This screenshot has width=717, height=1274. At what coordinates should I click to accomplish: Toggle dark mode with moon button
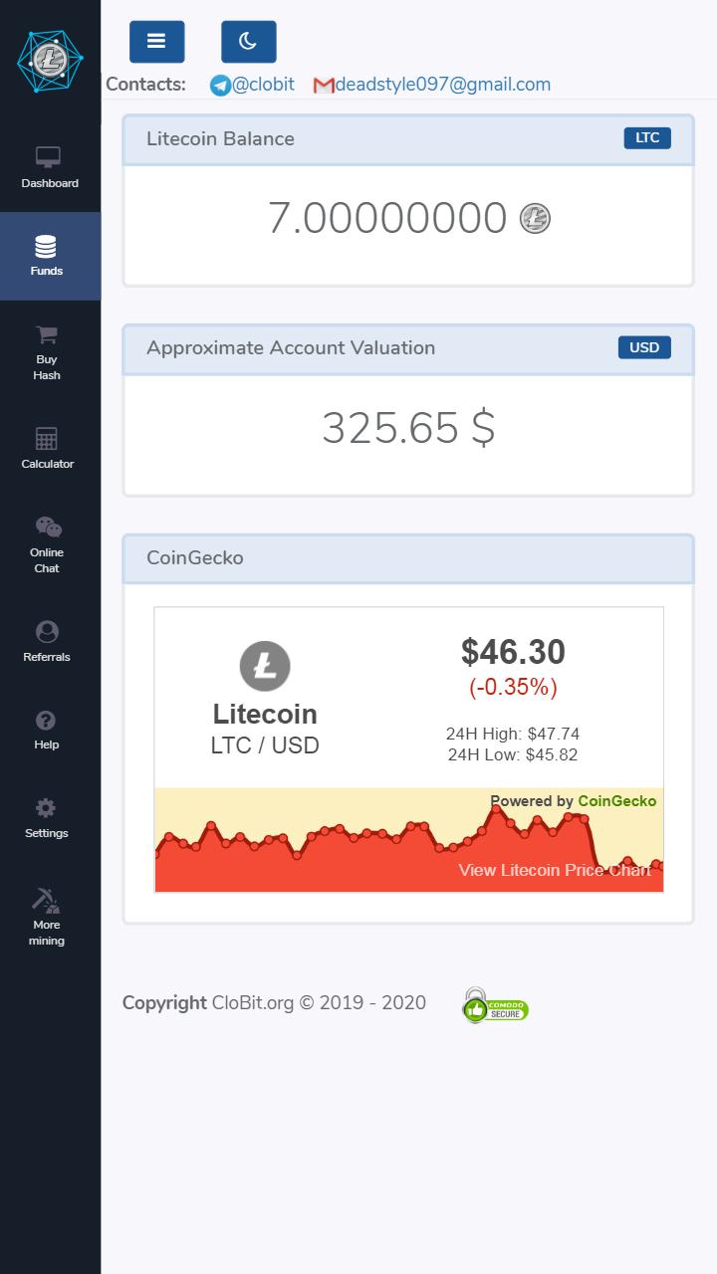(x=248, y=42)
